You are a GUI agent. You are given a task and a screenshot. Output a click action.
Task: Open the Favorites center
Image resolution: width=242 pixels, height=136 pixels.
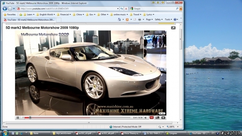(9, 14)
